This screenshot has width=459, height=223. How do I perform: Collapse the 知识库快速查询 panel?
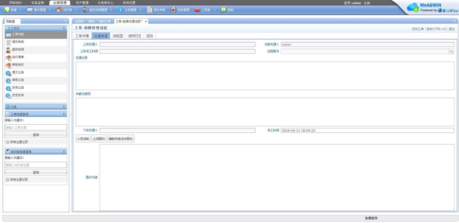64,152
